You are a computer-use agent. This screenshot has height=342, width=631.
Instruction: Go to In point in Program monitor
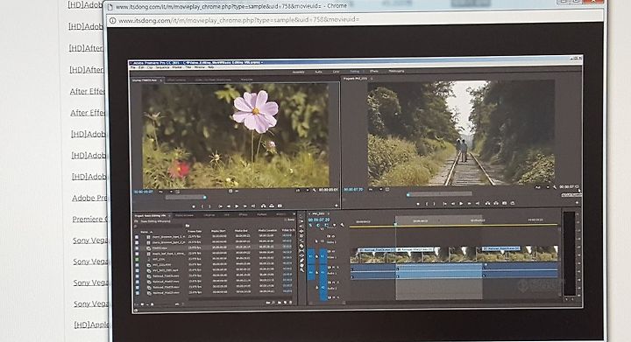pyautogui.click(x=444, y=204)
